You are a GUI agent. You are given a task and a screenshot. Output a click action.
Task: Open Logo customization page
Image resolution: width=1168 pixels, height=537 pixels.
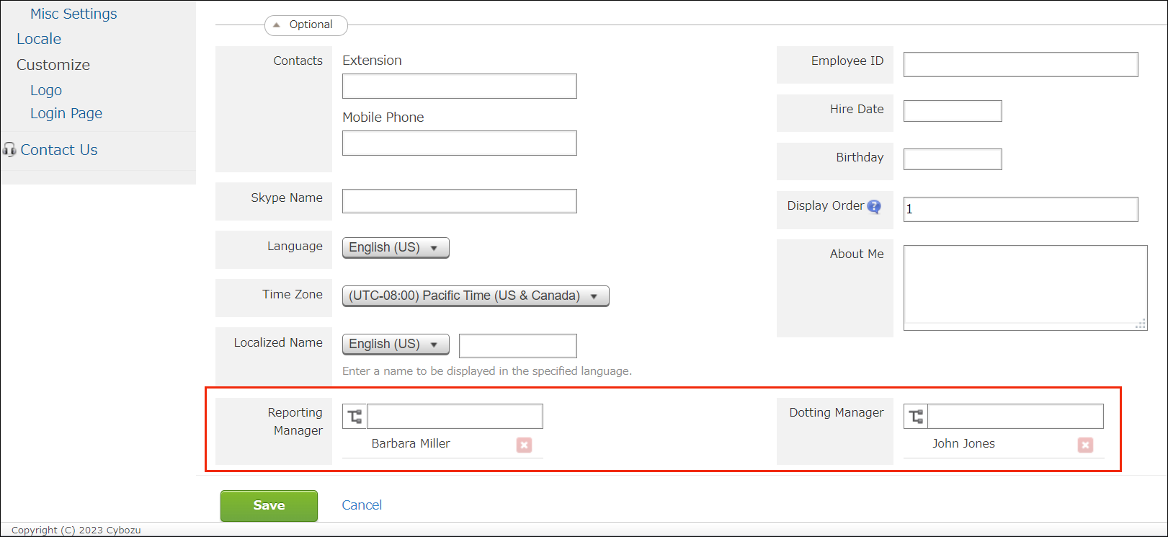coord(46,90)
